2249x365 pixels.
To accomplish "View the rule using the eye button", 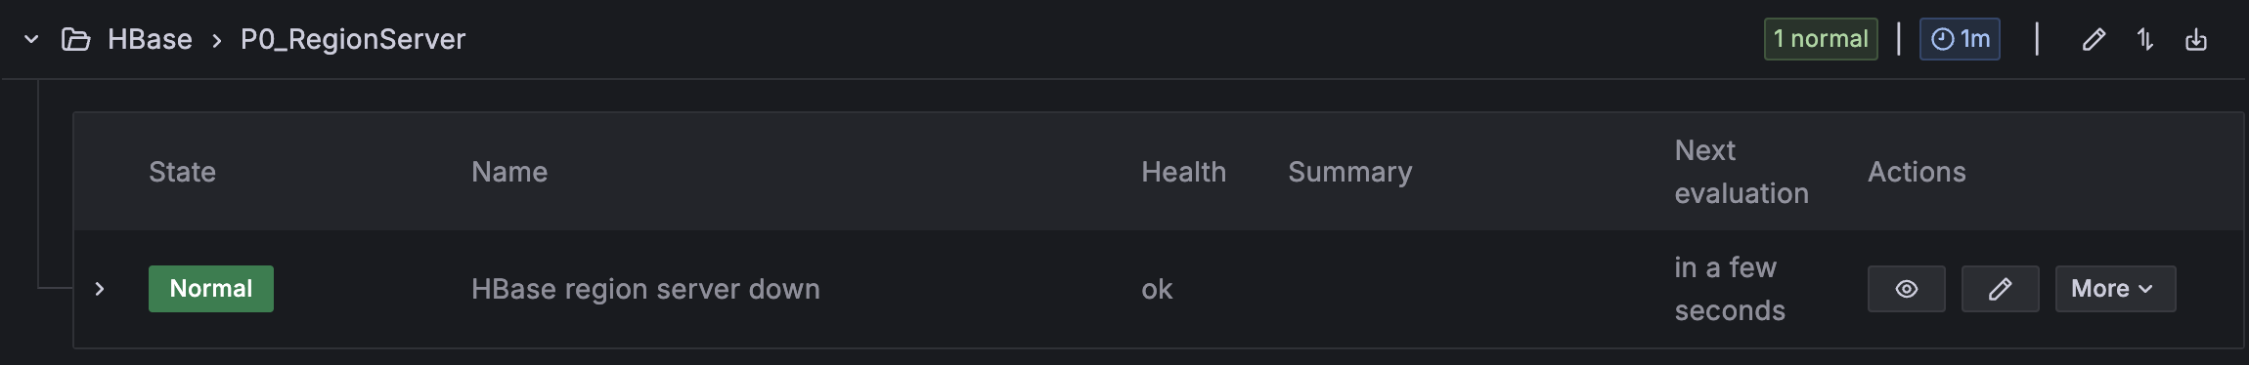I will click(x=1906, y=289).
